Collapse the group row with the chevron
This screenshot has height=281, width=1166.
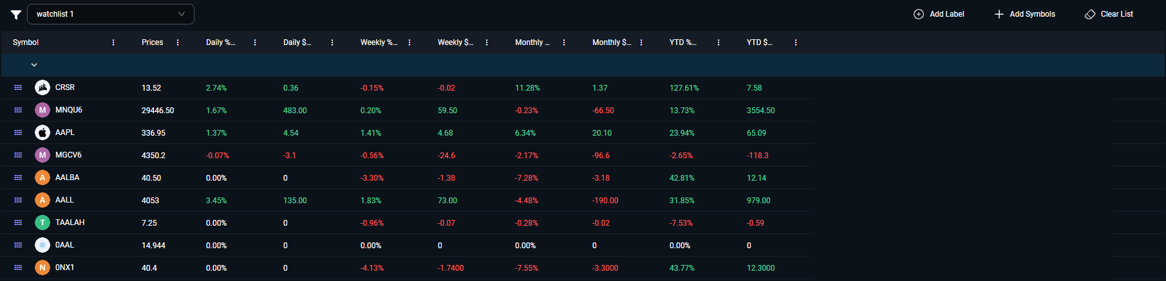tap(34, 65)
